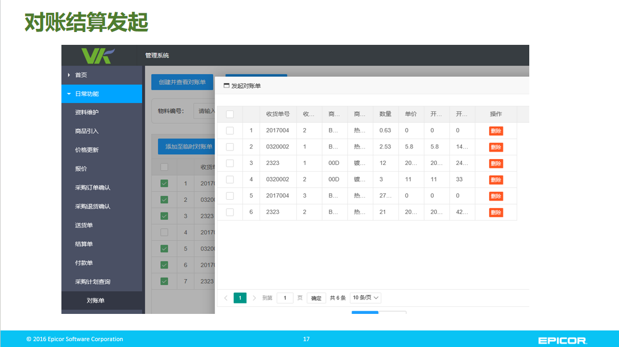619x347 pixels.
Task: Click 单价 column header
Action: [411, 114]
